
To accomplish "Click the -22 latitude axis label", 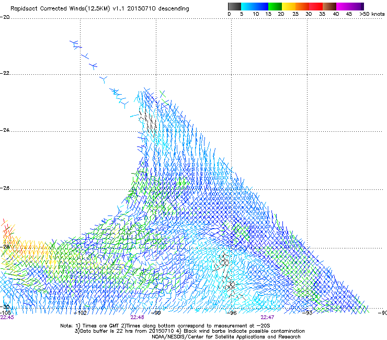I will [x=5, y=73].
